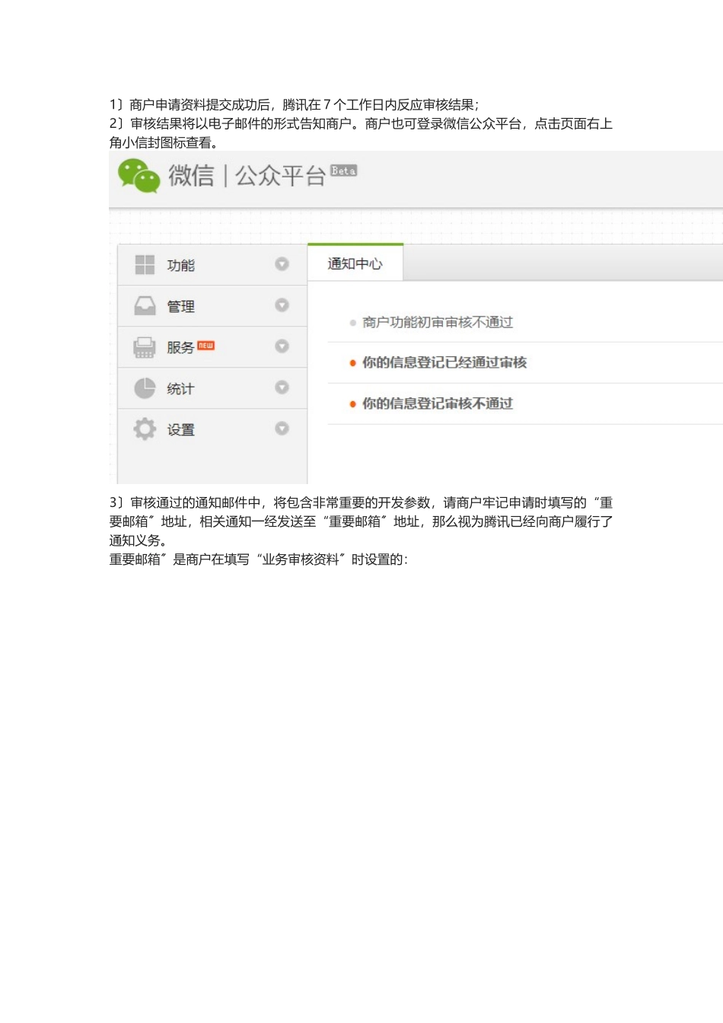Click the line starting 3〕审核通过的通知邮件中
The height and width of the screenshot is (1023, 723).
point(361,503)
